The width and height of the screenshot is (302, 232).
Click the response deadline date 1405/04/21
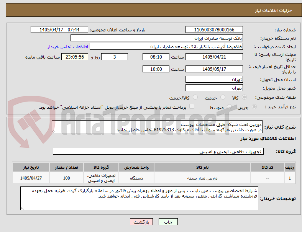214,57
